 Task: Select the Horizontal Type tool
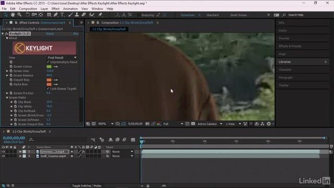point(62,15)
